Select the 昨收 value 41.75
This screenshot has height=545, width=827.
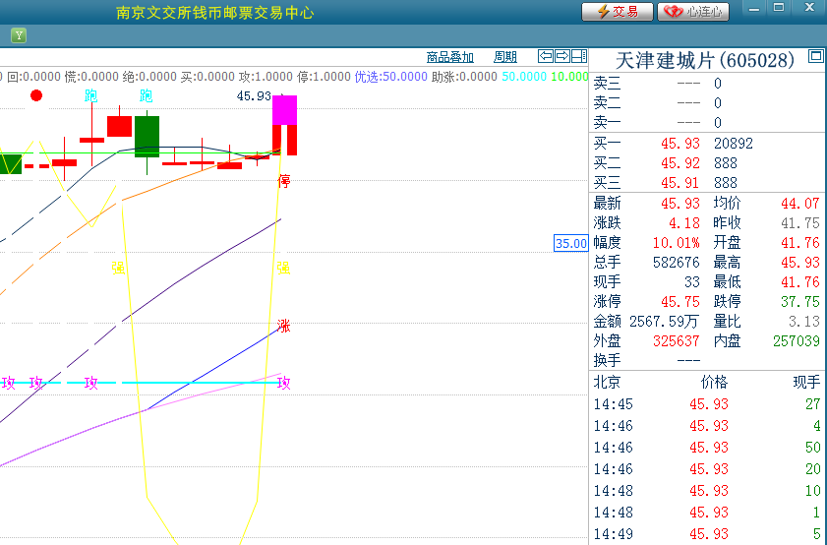coord(800,223)
